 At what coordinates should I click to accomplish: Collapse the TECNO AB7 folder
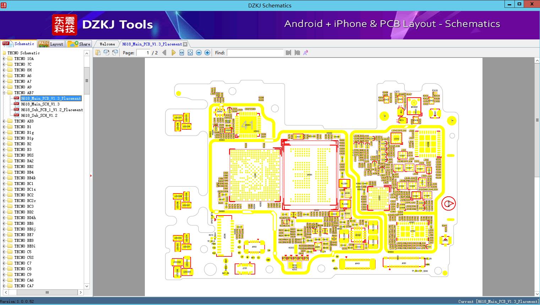[4, 93]
